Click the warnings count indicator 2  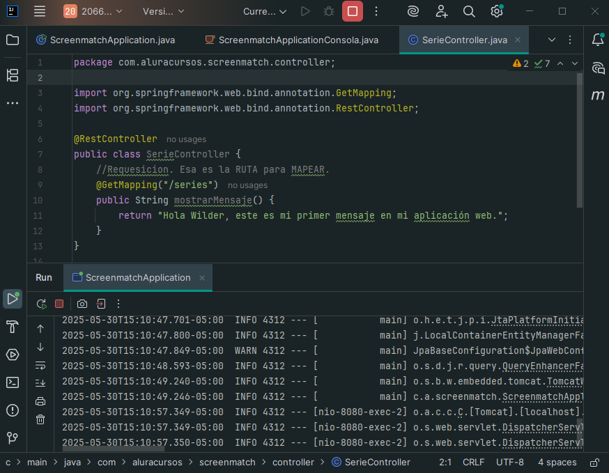click(x=521, y=63)
